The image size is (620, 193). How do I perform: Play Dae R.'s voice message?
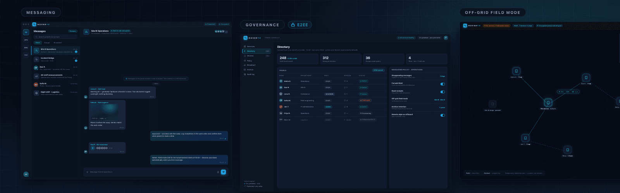coord(93,148)
